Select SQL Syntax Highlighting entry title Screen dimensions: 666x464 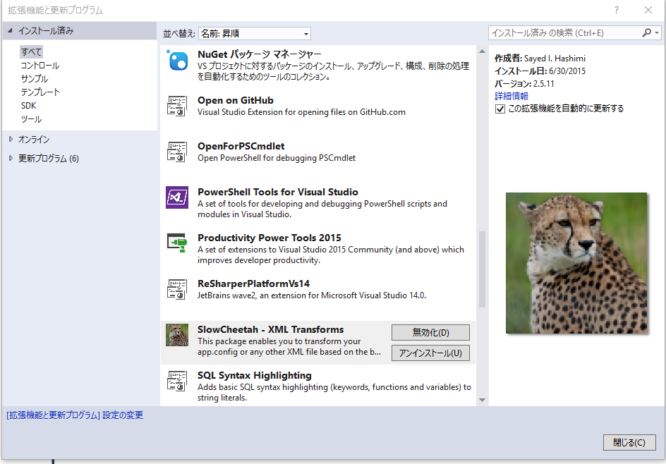255,375
